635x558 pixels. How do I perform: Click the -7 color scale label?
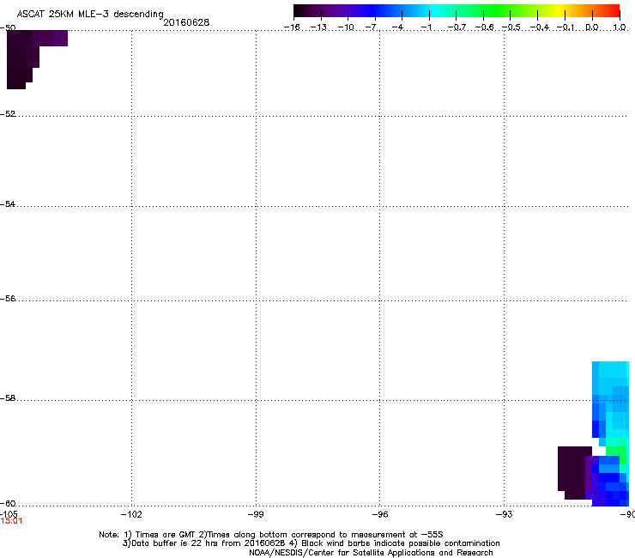click(x=372, y=27)
